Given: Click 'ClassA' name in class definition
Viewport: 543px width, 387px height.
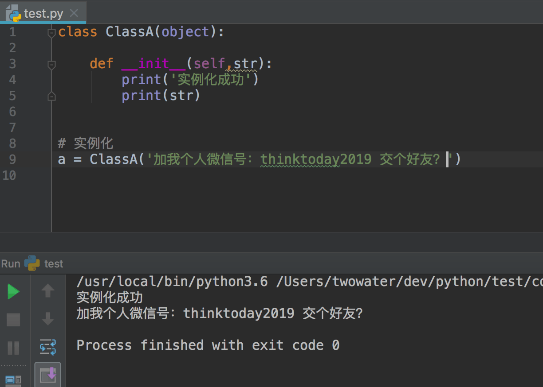Looking at the screenshot, I should pyautogui.click(x=130, y=32).
